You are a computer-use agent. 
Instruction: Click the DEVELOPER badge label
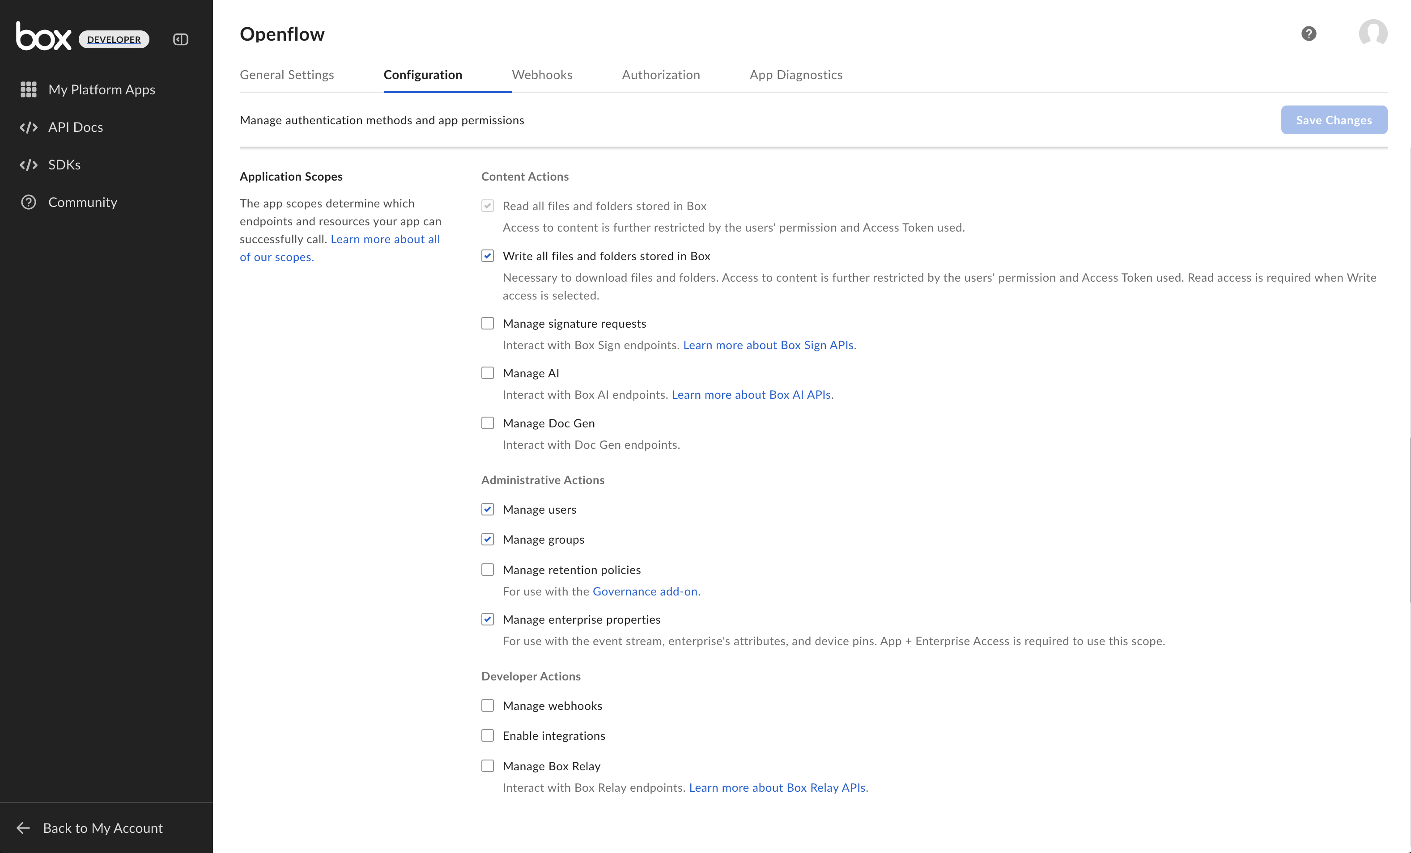pos(114,39)
